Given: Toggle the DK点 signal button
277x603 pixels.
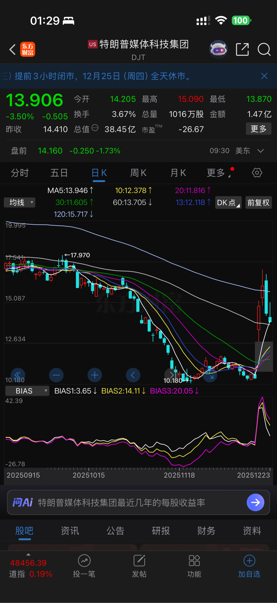Looking at the screenshot, I should point(228,202).
